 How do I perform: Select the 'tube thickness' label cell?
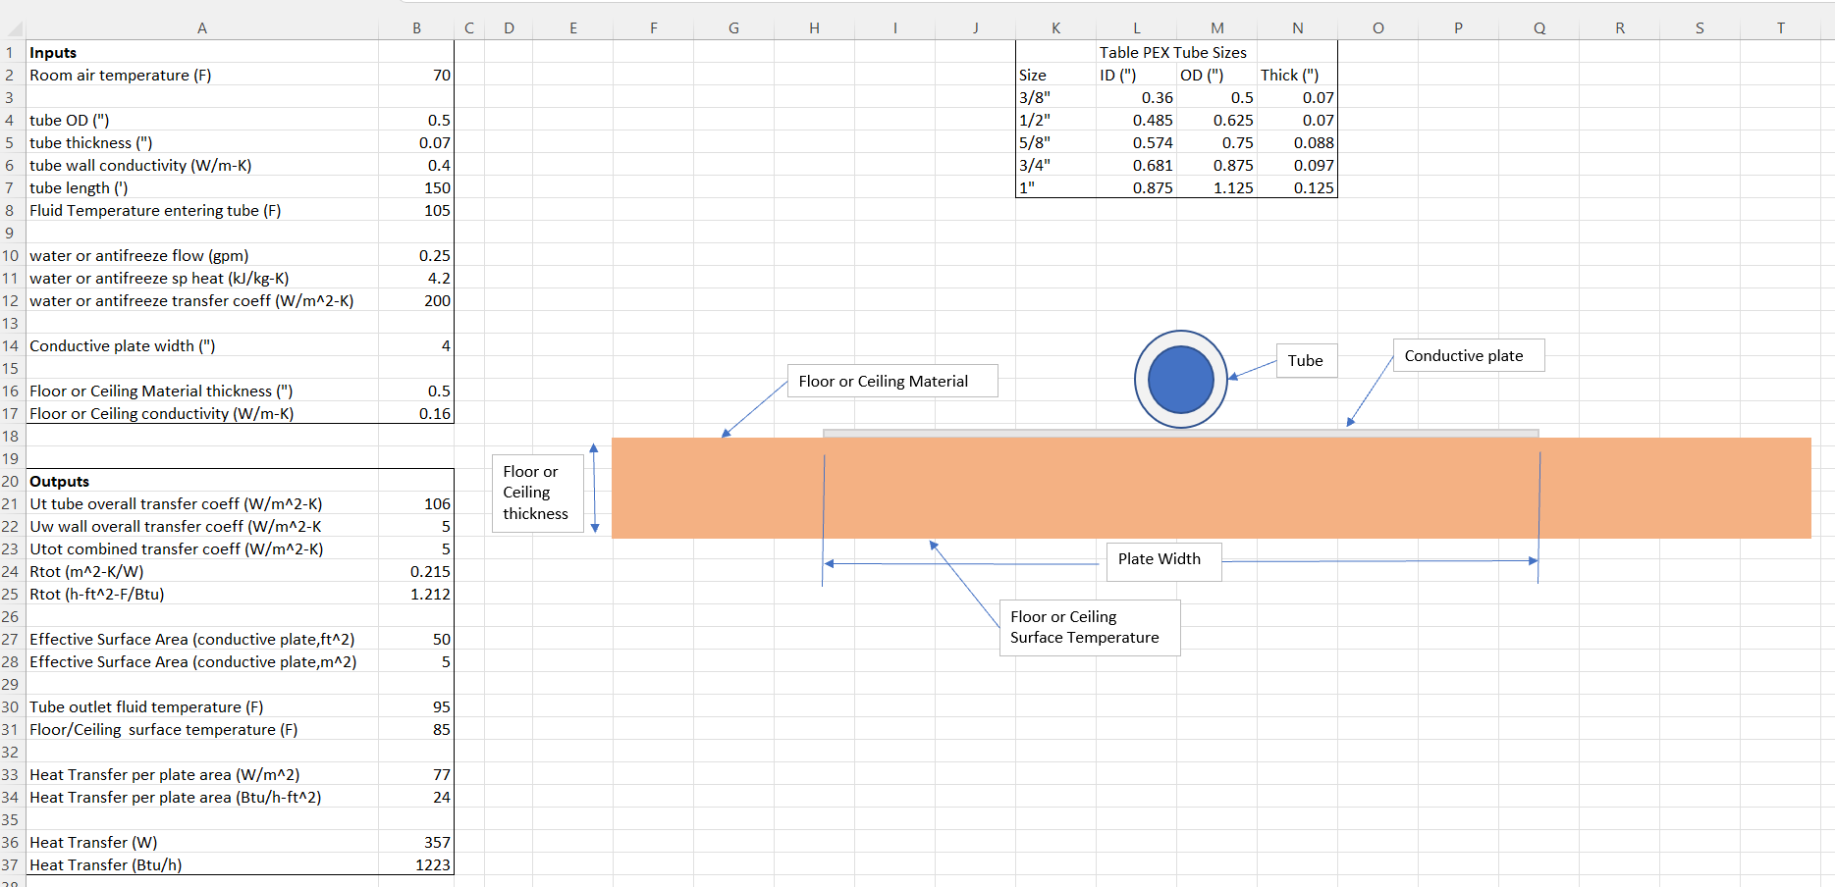tap(202, 143)
